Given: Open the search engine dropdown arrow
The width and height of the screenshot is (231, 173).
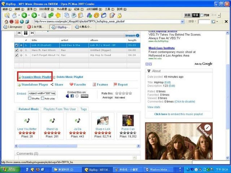Looking at the screenshot, I should [x=217, y=22].
